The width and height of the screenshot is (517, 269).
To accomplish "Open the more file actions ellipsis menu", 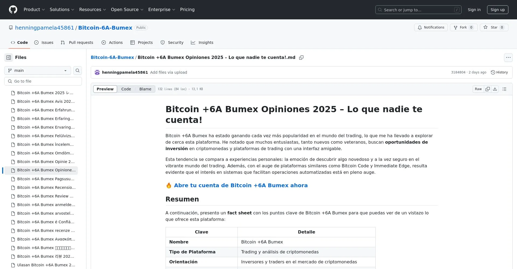I will [x=508, y=58].
